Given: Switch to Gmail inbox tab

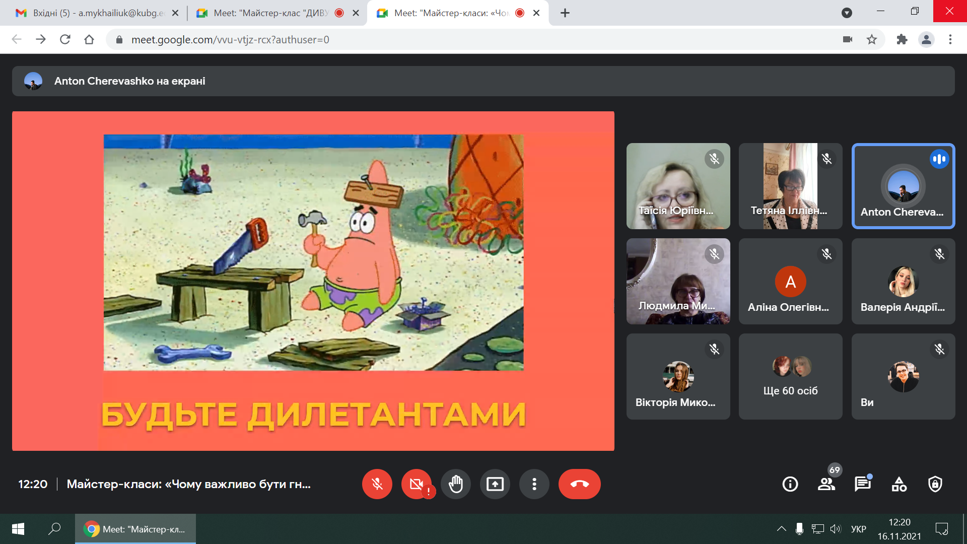Looking at the screenshot, I should point(96,13).
